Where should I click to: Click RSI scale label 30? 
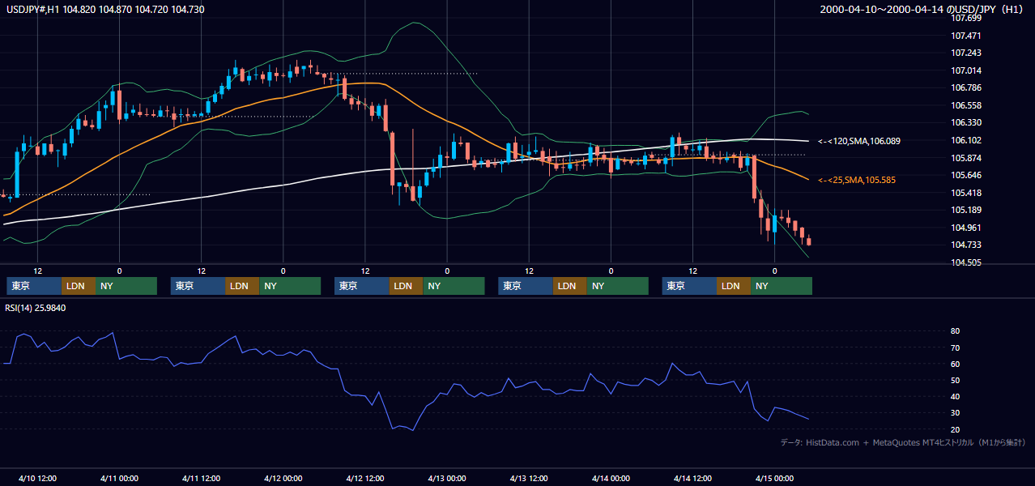(x=956, y=412)
